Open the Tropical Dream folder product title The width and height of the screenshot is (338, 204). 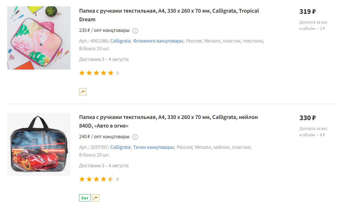click(x=169, y=15)
